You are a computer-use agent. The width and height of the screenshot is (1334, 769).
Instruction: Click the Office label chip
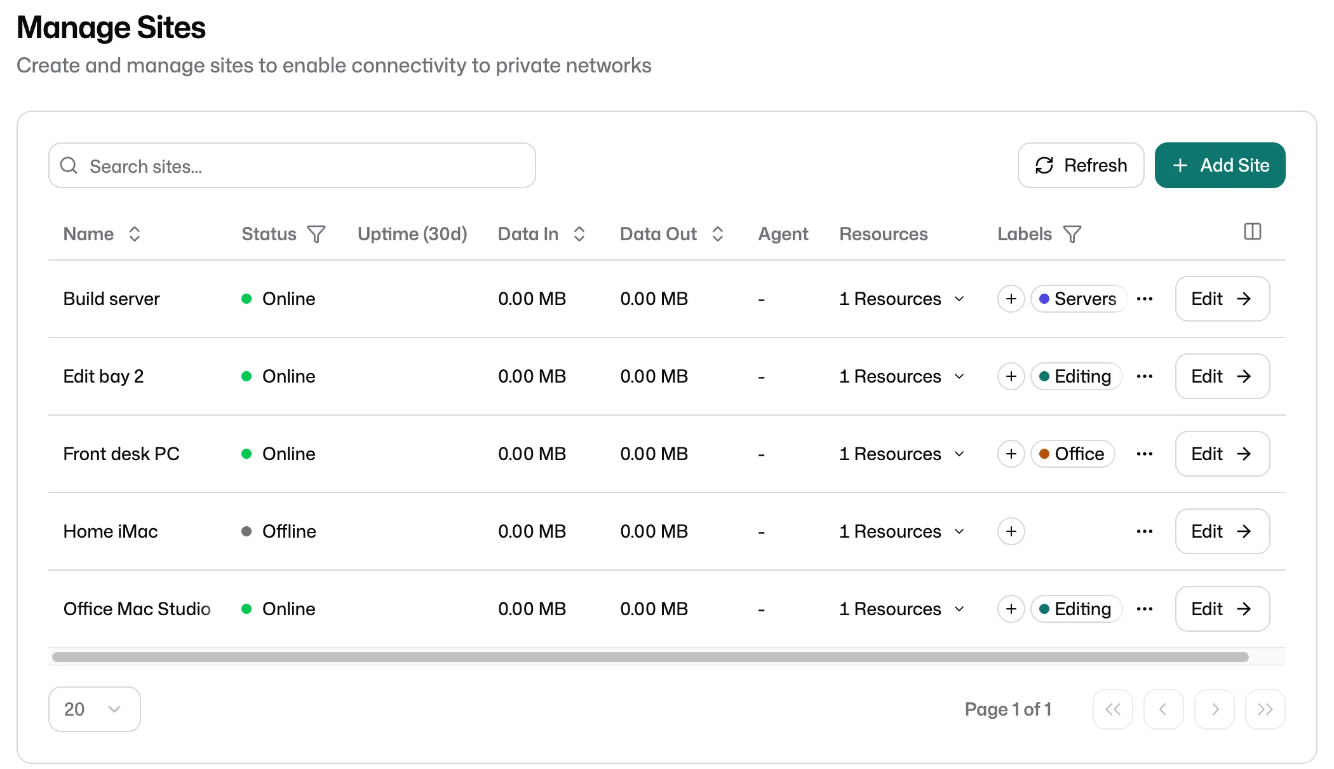coord(1072,454)
